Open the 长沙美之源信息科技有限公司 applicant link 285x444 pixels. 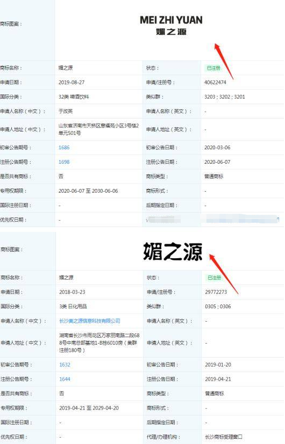(90, 321)
